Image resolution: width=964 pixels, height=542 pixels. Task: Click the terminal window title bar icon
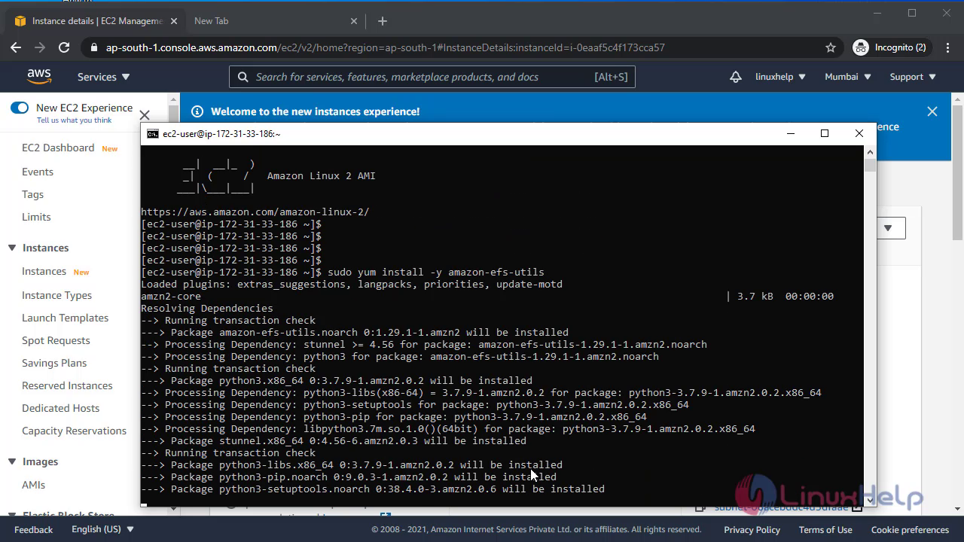click(153, 133)
